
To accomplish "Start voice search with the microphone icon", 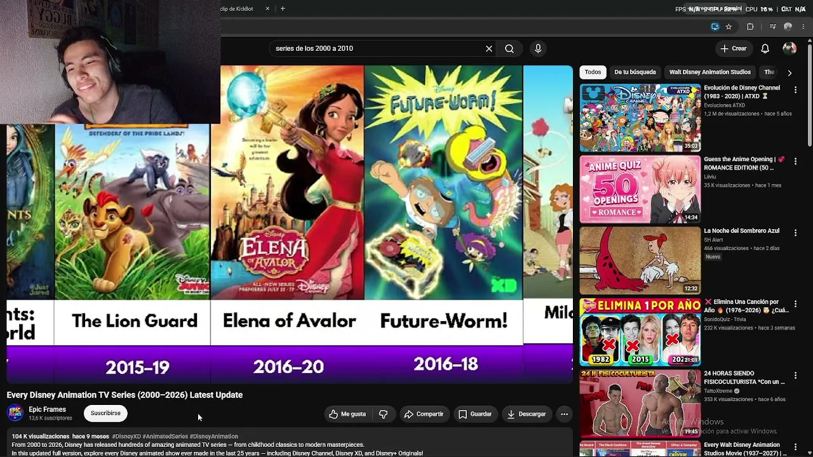I will [x=538, y=48].
